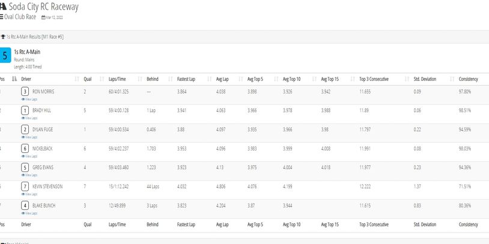View laps for Ron Morris

[29, 100]
